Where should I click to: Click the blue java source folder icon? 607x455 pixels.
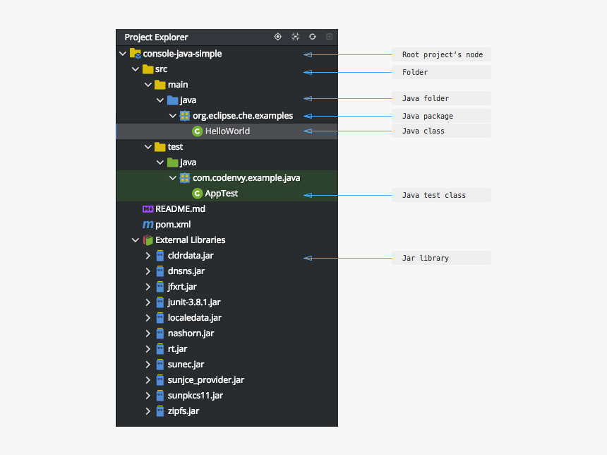coord(173,100)
